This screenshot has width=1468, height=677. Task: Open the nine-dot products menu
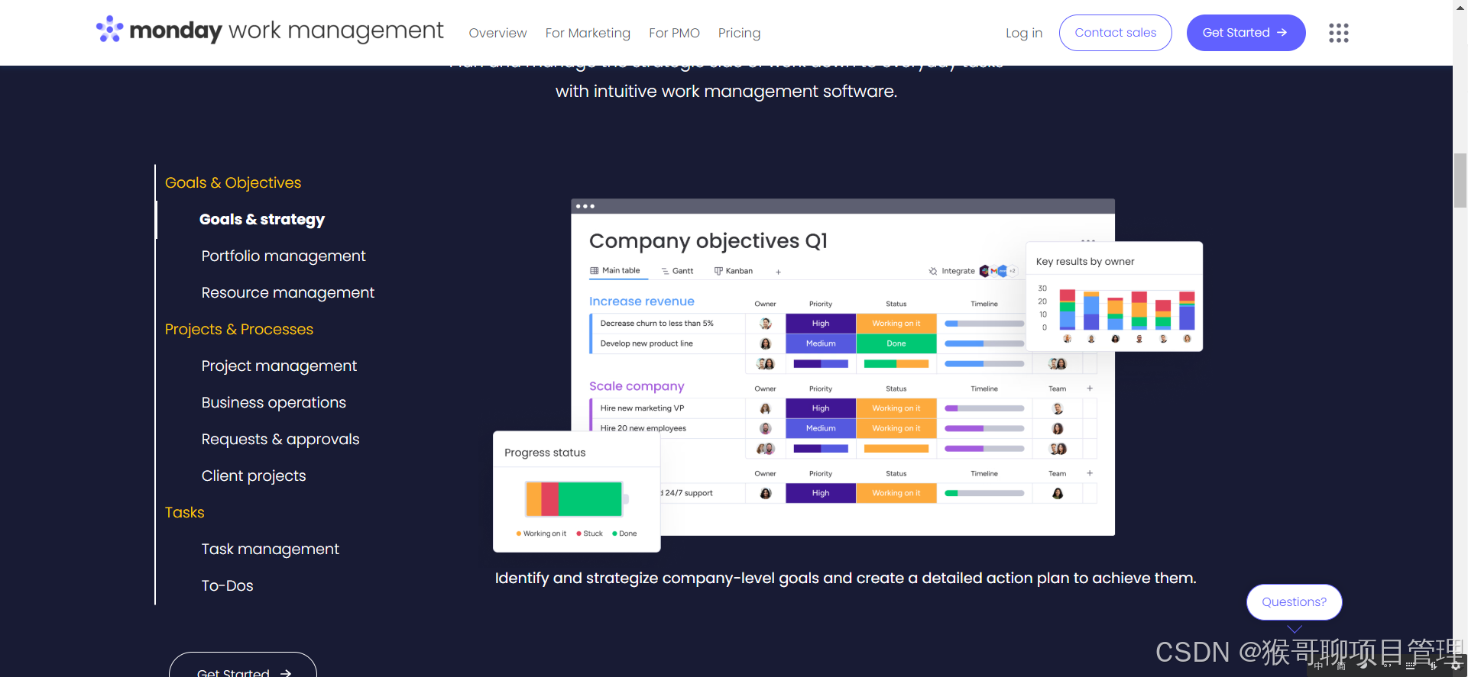(x=1338, y=33)
